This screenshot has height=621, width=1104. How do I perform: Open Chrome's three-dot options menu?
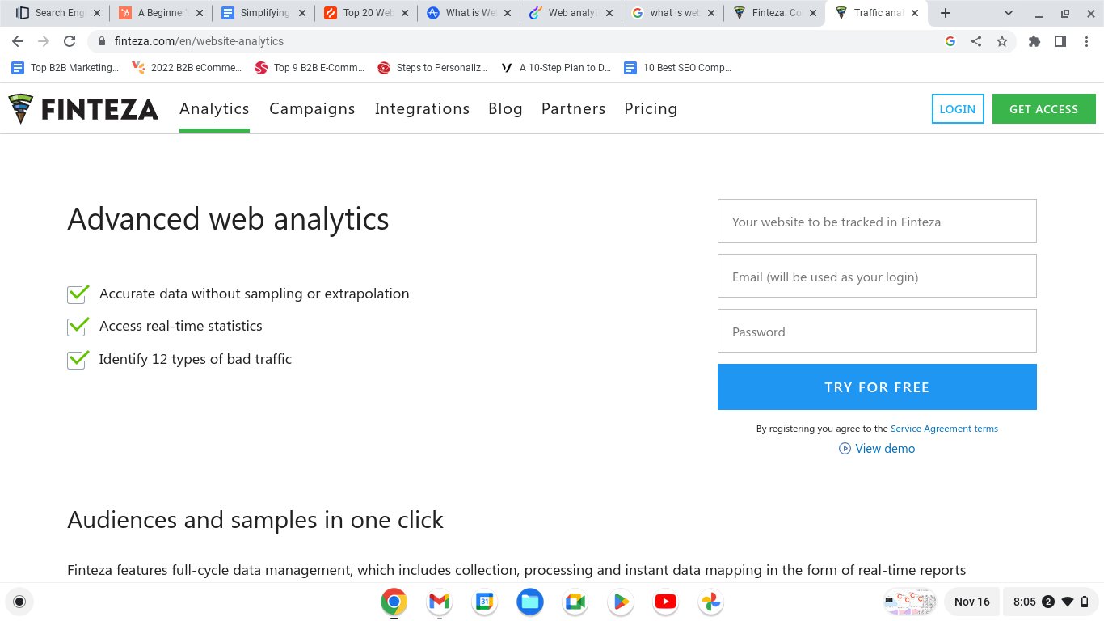pos(1087,41)
